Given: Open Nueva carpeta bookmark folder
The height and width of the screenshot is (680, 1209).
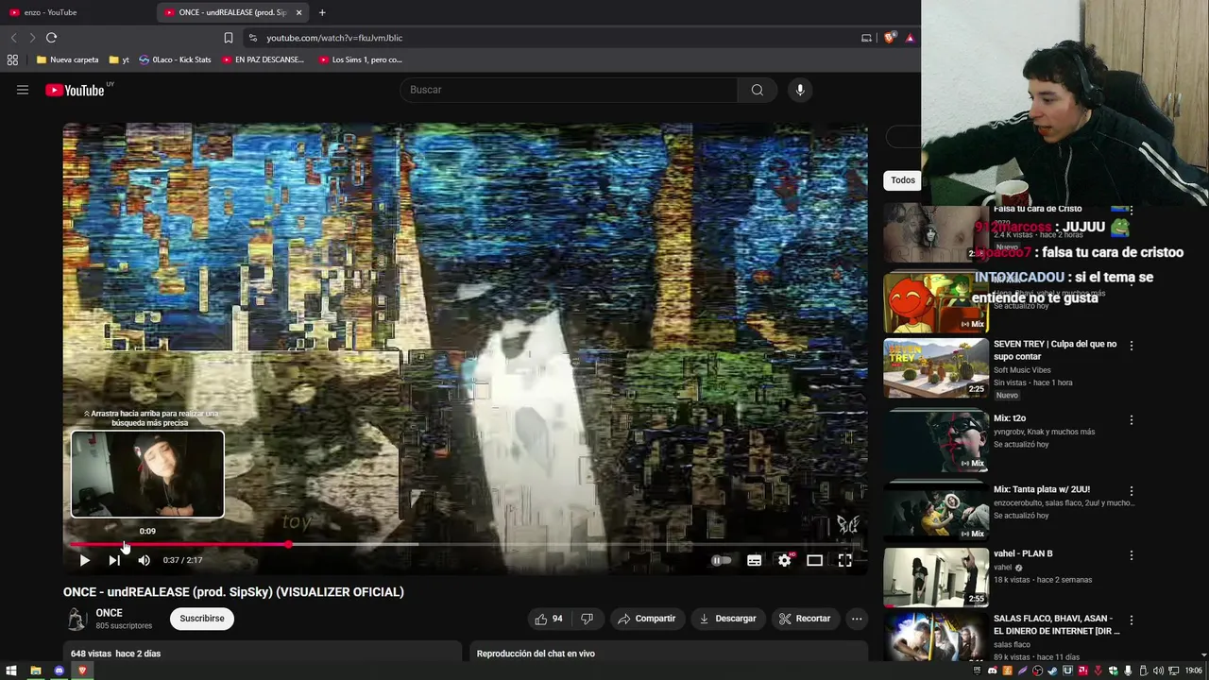Looking at the screenshot, I should click(67, 59).
